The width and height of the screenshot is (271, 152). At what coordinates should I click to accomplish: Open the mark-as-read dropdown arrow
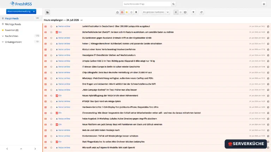point(168,12)
